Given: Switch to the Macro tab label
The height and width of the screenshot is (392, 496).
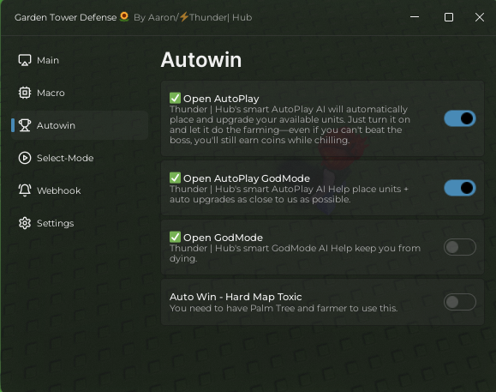Looking at the screenshot, I should [51, 93].
